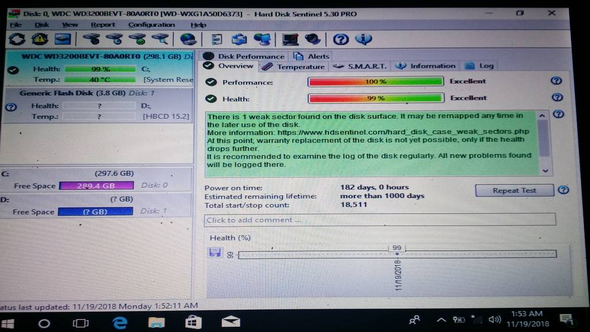Click the hdsentinel.com weak sectors URL
The width and height of the screenshot is (590, 332).
pyautogui.click(x=403, y=132)
